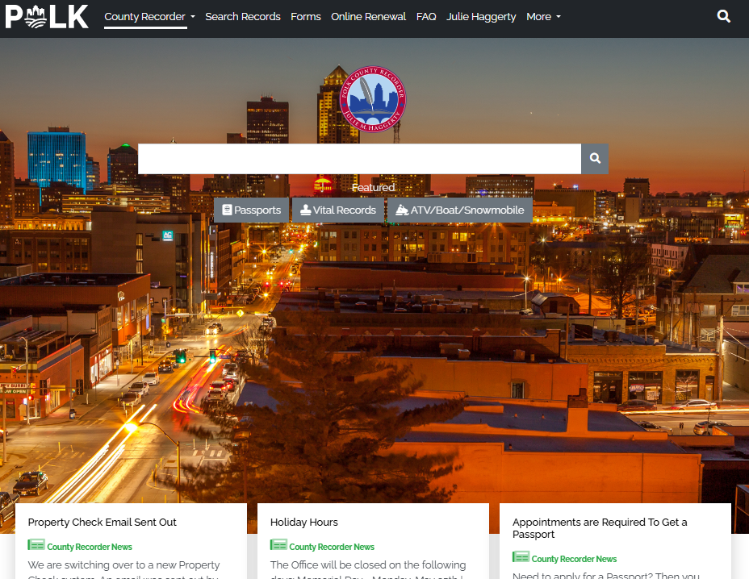The height and width of the screenshot is (579, 749).
Task: Open the Julie Haggerty page
Action: coord(481,17)
